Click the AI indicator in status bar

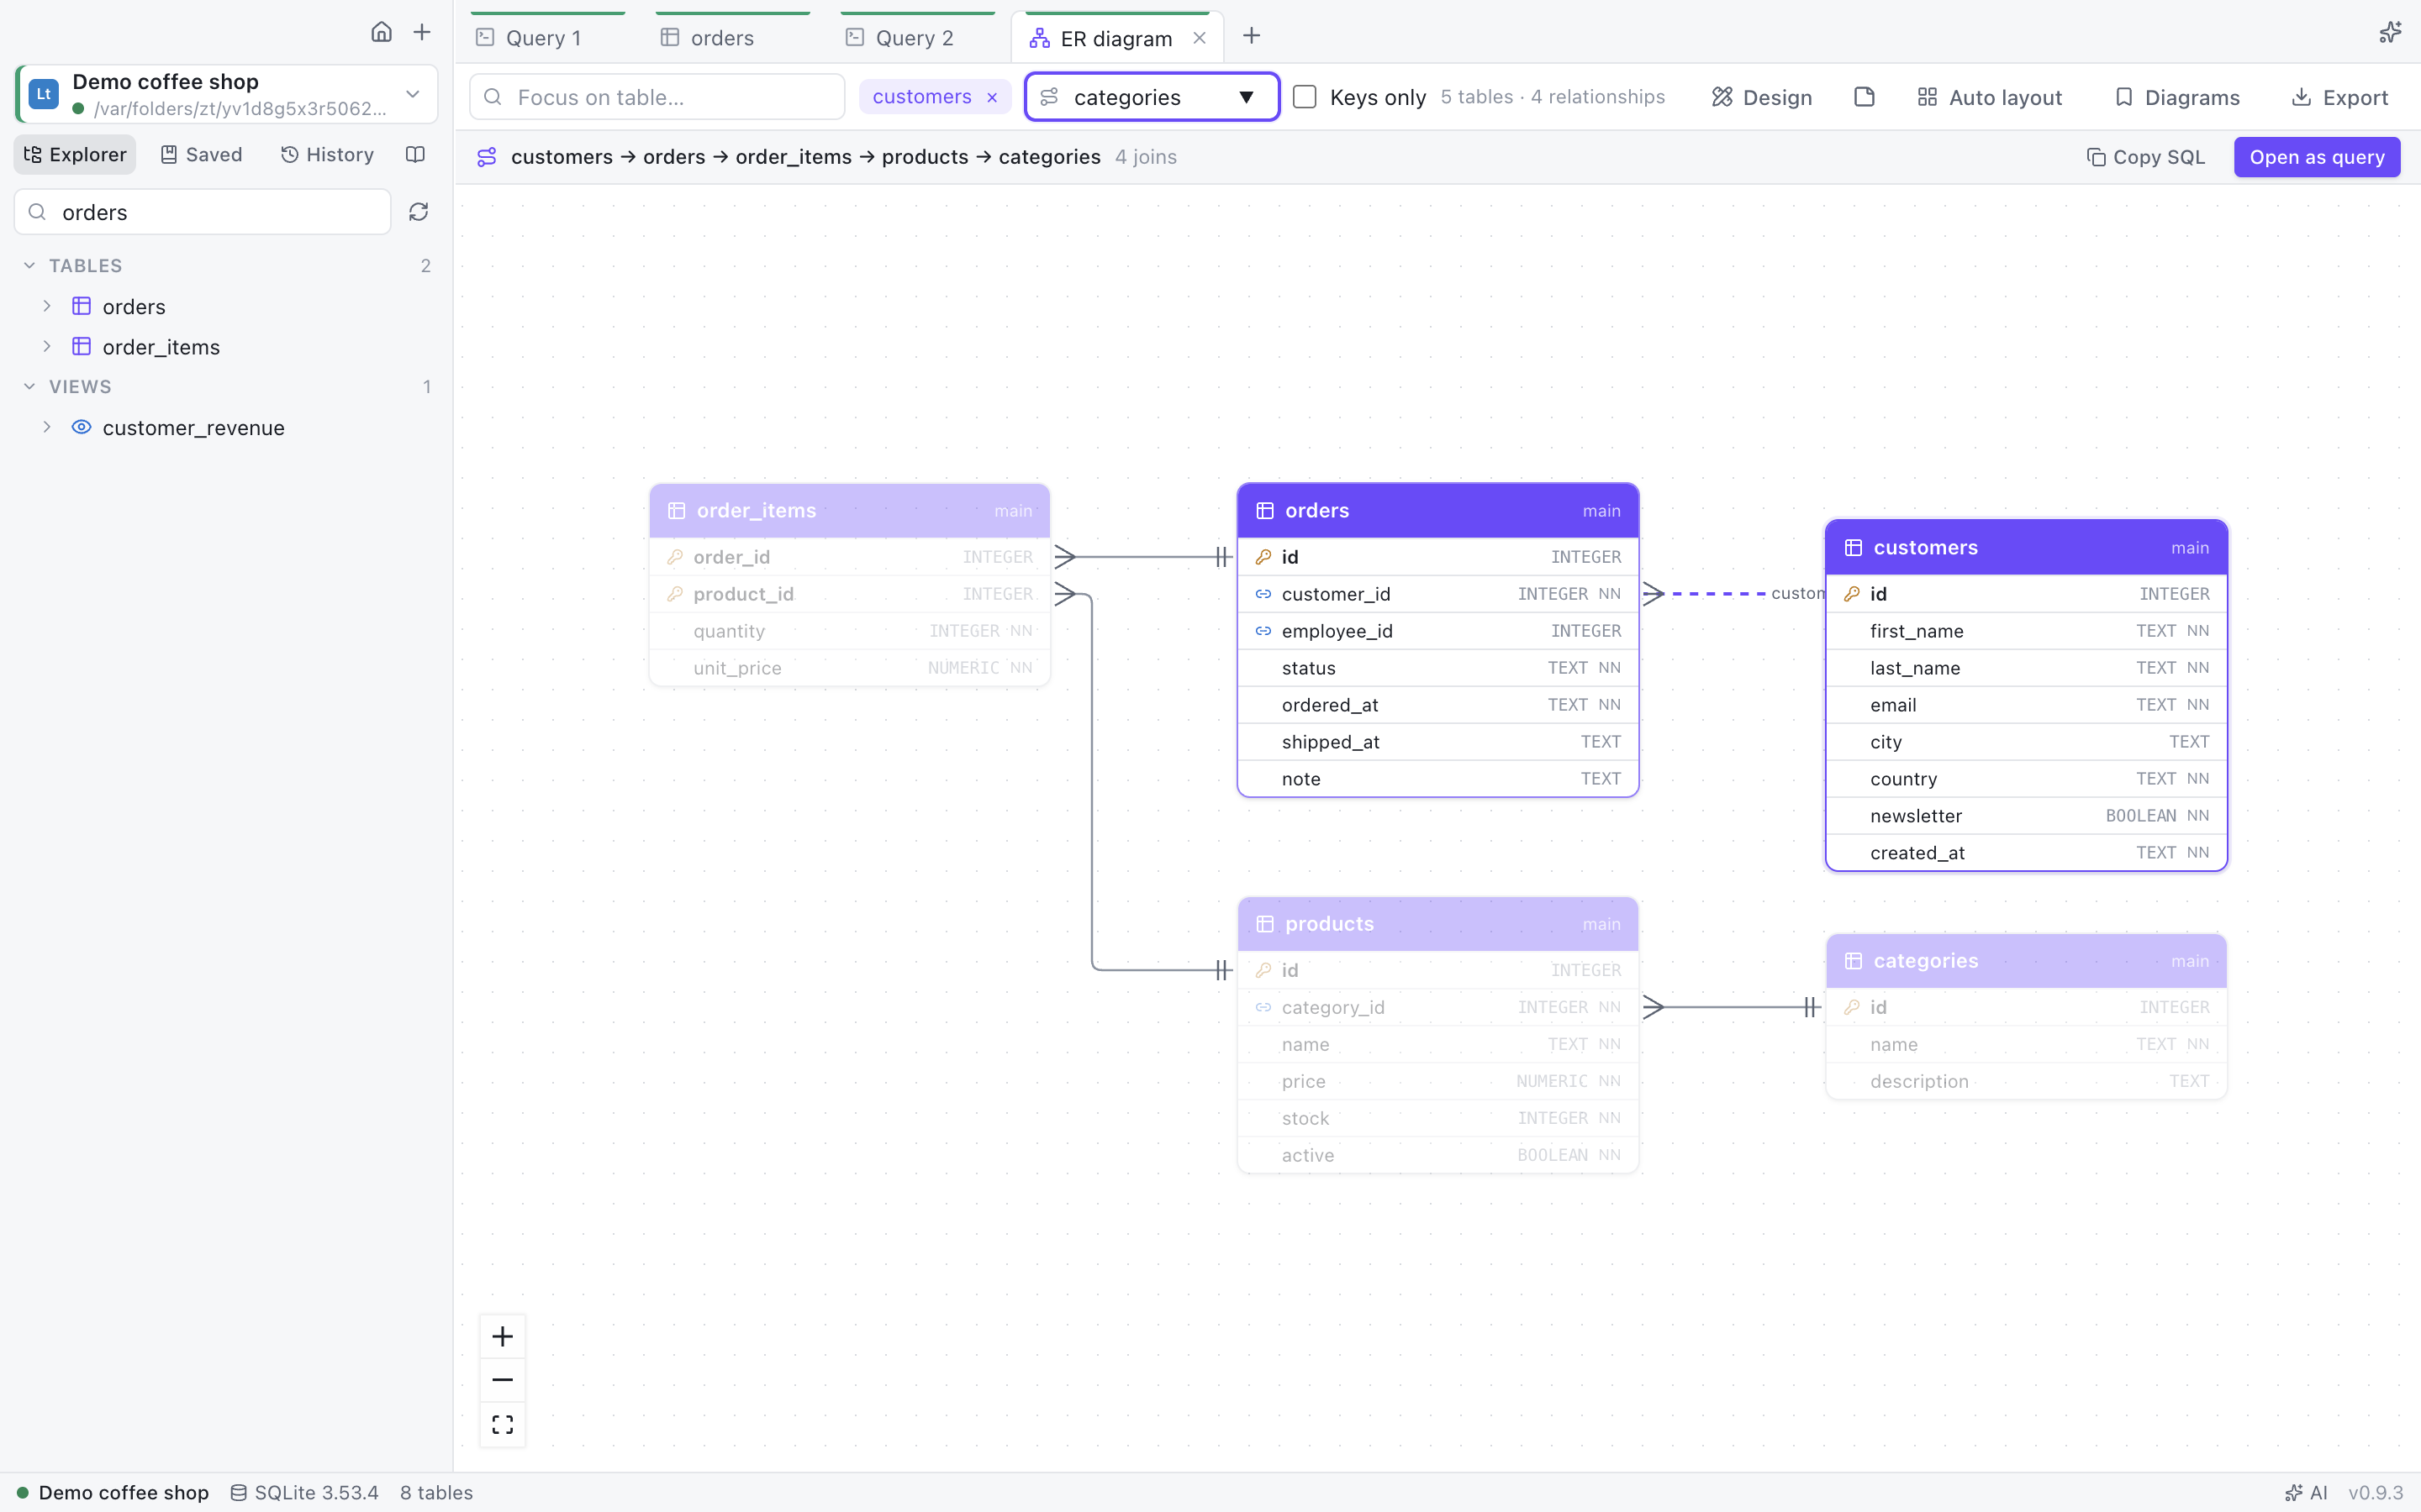point(2306,1492)
